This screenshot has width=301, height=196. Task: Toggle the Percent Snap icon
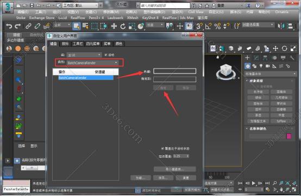pos(217,26)
